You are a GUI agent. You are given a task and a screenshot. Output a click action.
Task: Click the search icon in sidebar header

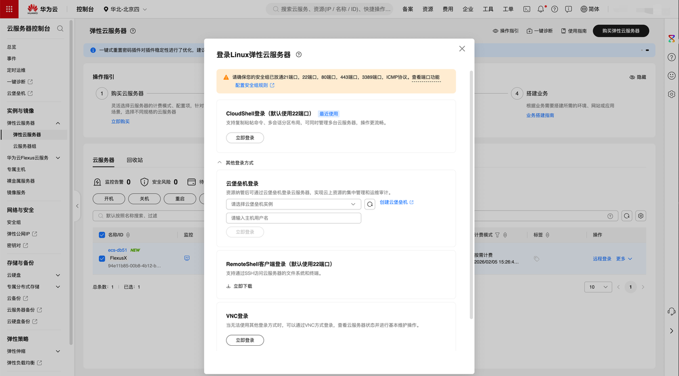[60, 29]
